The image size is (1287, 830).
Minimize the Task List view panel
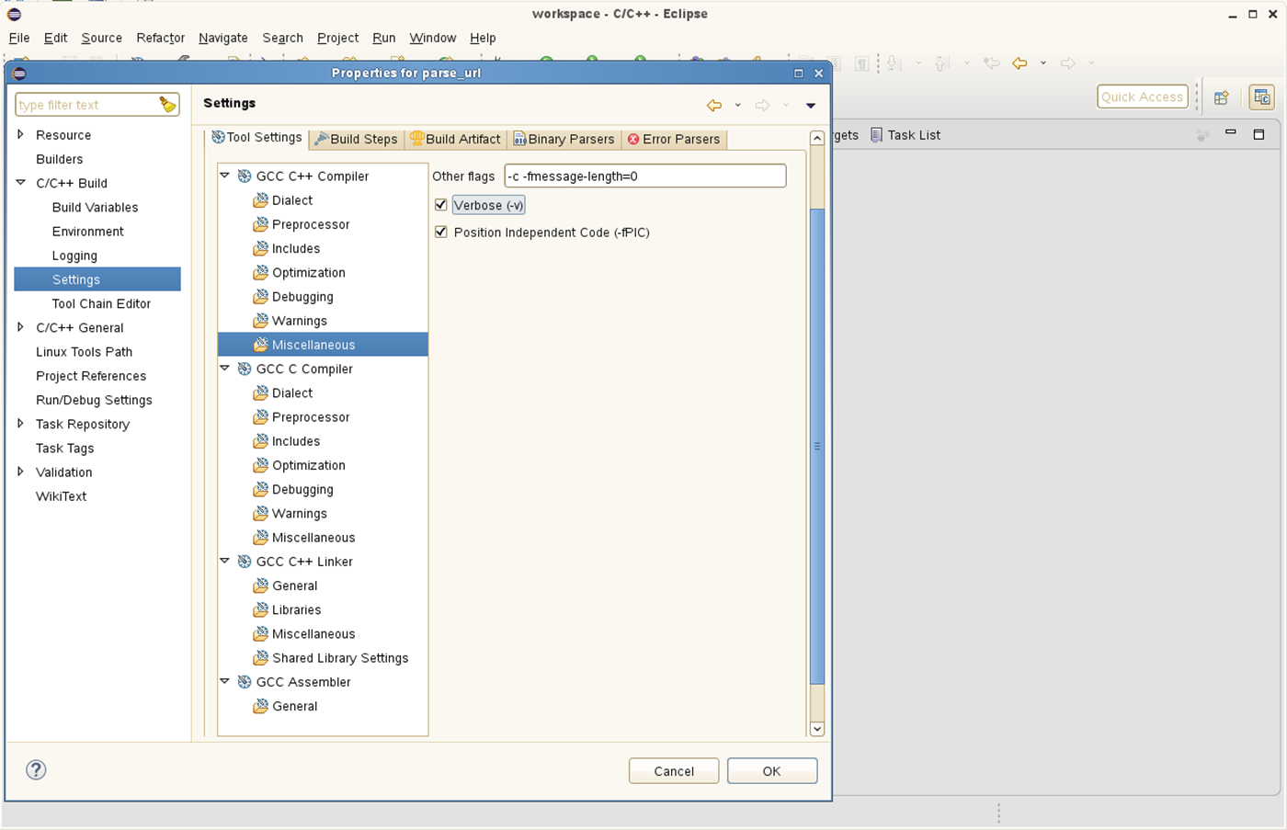tap(1231, 134)
